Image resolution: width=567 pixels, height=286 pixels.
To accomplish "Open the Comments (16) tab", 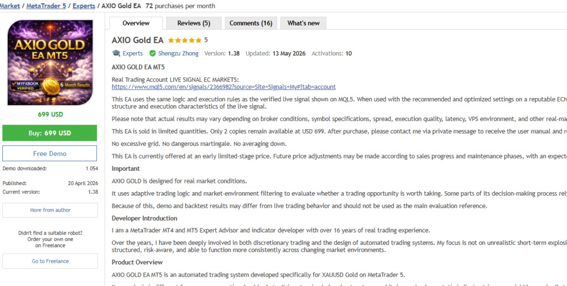I will pyautogui.click(x=251, y=23).
